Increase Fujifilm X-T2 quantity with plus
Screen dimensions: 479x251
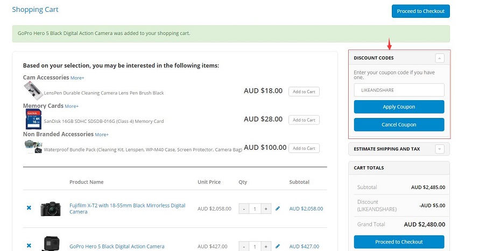coord(266,209)
